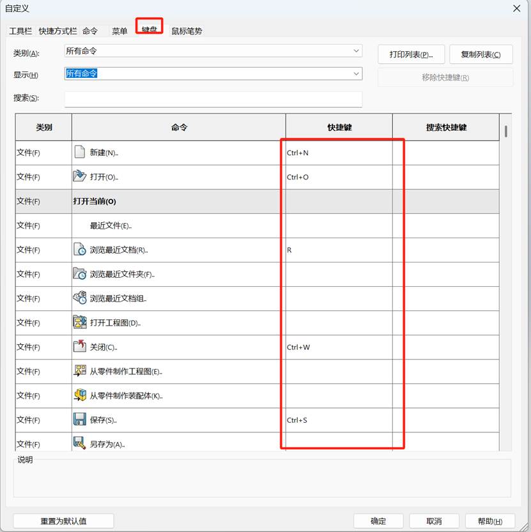
Task: Click the New document icon
Action: click(79, 152)
